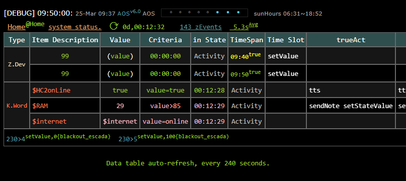Click the tts action in trueAct column
The height and width of the screenshot is (181, 406).
point(314,90)
